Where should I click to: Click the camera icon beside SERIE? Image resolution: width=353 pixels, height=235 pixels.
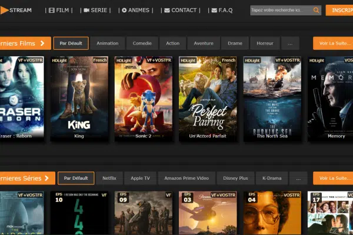pos(86,11)
